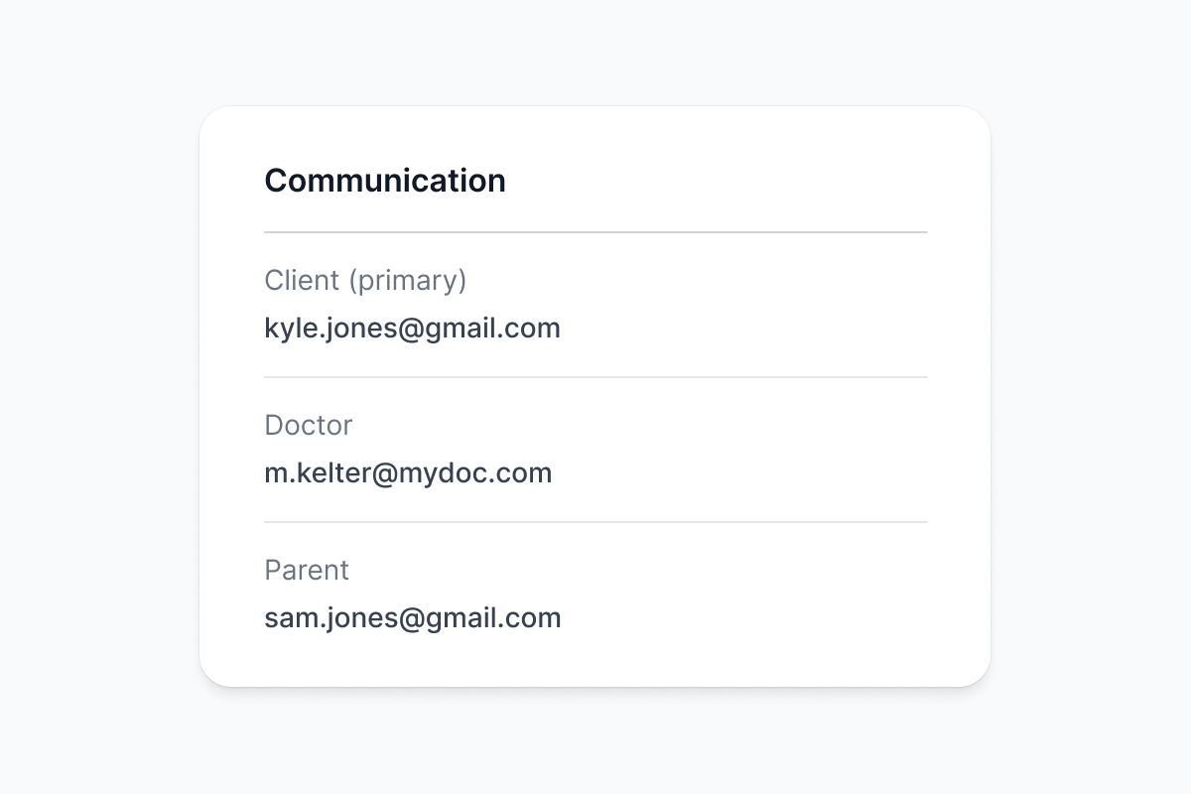Image resolution: width=1191 pixels, height=794 pixels.
Task: Click divider line below Communication heading
Action: click(x=595, y=232)
